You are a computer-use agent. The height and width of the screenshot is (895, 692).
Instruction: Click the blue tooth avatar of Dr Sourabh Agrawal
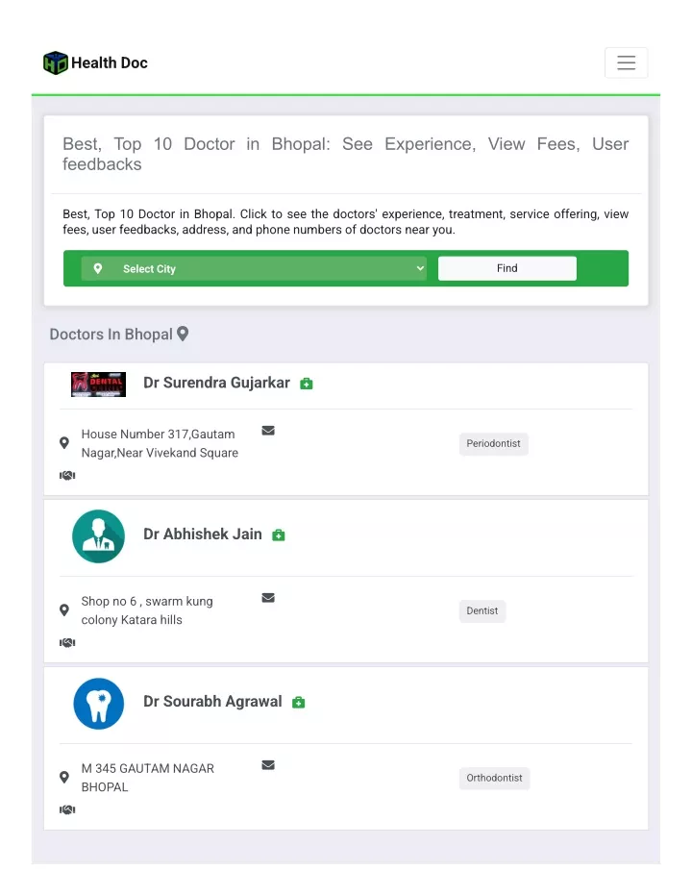pyautogui.click(x=99, y=704)
